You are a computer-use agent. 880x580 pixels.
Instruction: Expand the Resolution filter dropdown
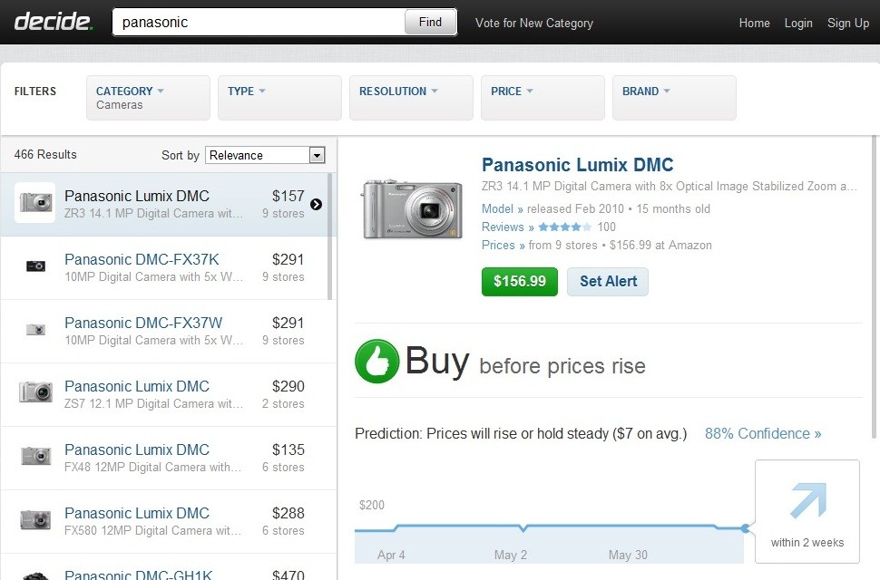click(411, 98)
